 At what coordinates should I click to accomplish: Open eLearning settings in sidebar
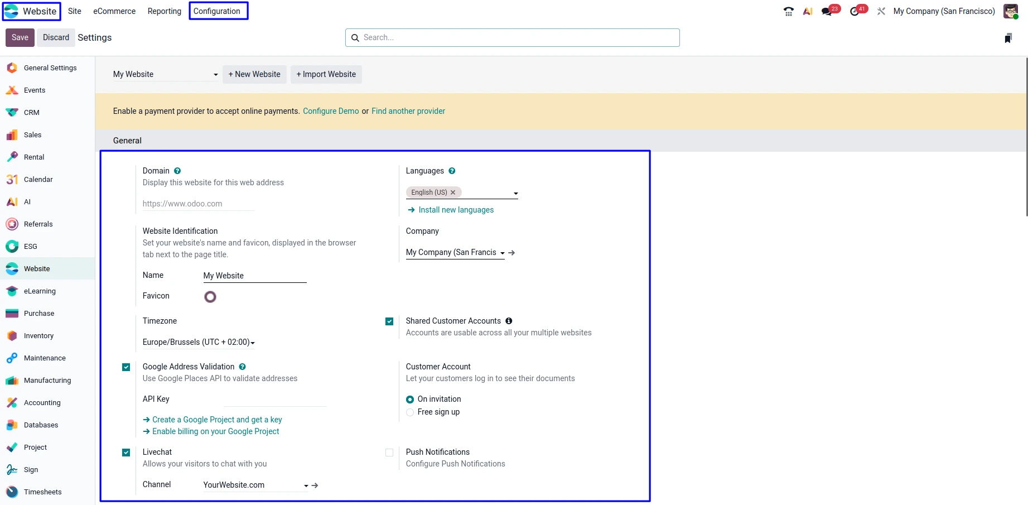point(47,291)
